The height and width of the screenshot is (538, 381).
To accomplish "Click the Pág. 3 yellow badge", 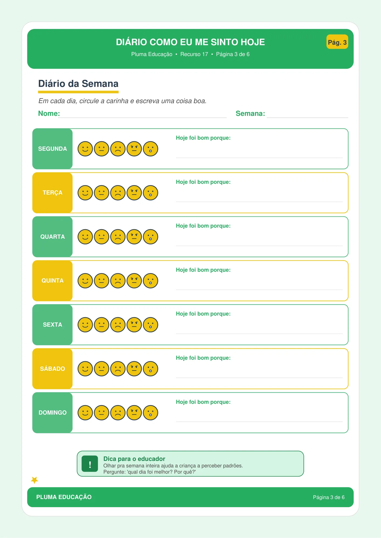I will point(337,42).
